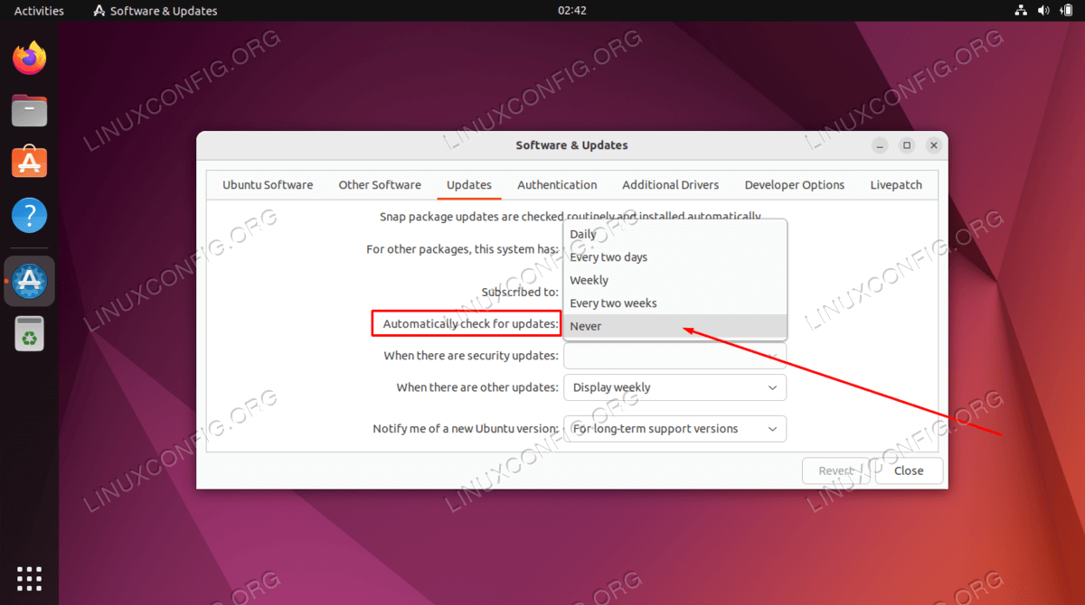Open the clock showing 02:42
The height and width of the screenshot is (605, 1085).
[572, 11]
